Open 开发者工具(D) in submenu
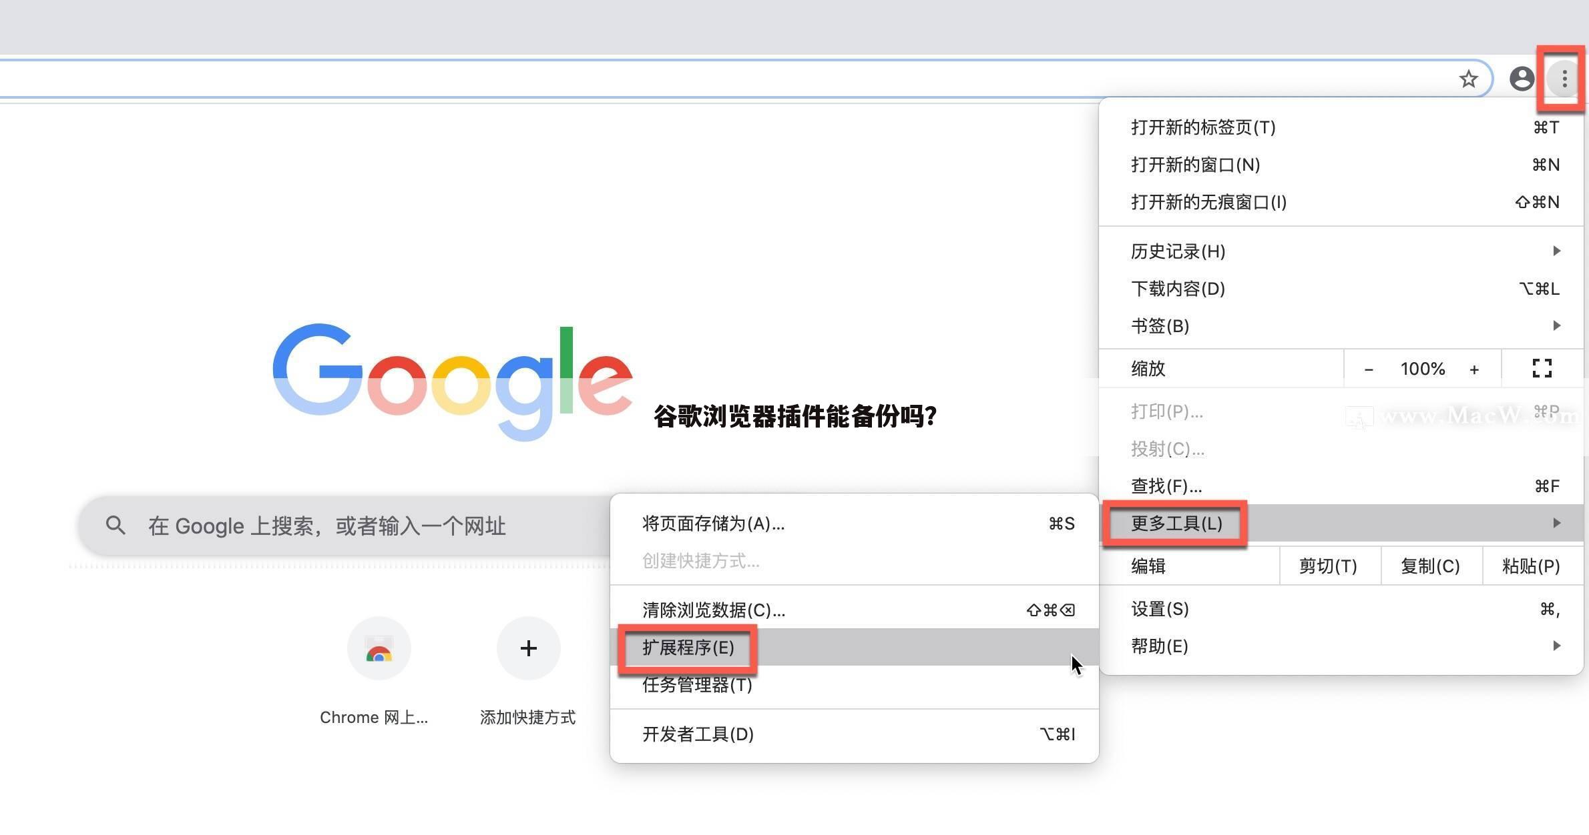The image size is (1589, 835). coord(855,734)
